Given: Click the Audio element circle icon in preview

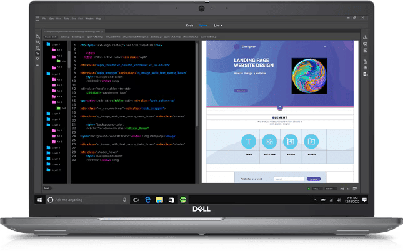Looking at the screenshot, I should point(291,141).
